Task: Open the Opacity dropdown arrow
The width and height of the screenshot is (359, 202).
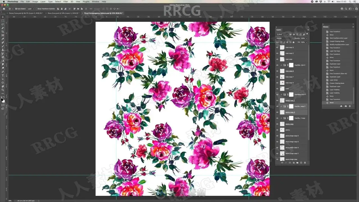Action: point(307,38)
